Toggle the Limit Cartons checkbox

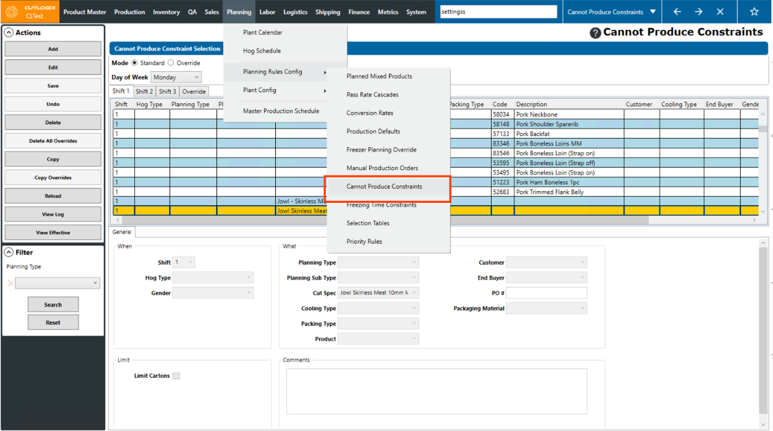tap(176, 376)
